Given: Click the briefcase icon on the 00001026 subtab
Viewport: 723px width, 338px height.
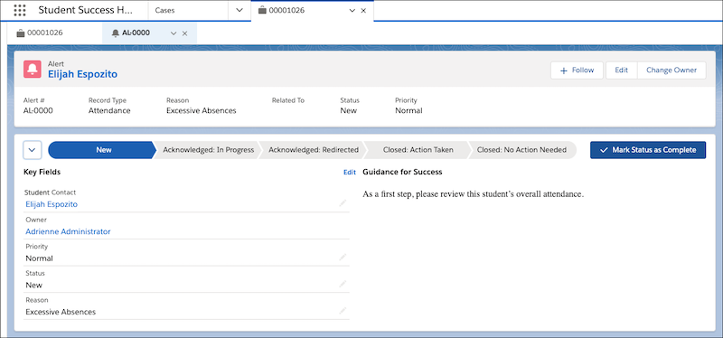Looking at the screenshot, I should (20, 33).
